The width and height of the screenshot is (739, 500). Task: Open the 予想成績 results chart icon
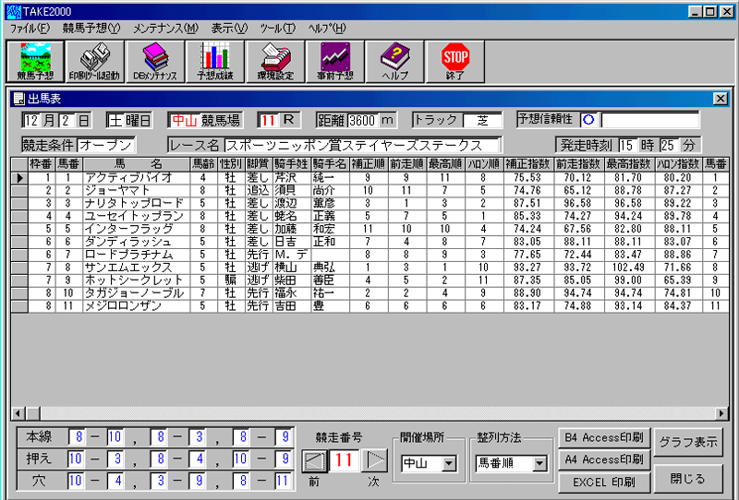(215, 61)
